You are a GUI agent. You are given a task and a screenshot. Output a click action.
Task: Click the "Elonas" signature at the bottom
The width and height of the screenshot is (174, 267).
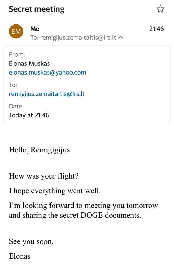click(20, 256)
